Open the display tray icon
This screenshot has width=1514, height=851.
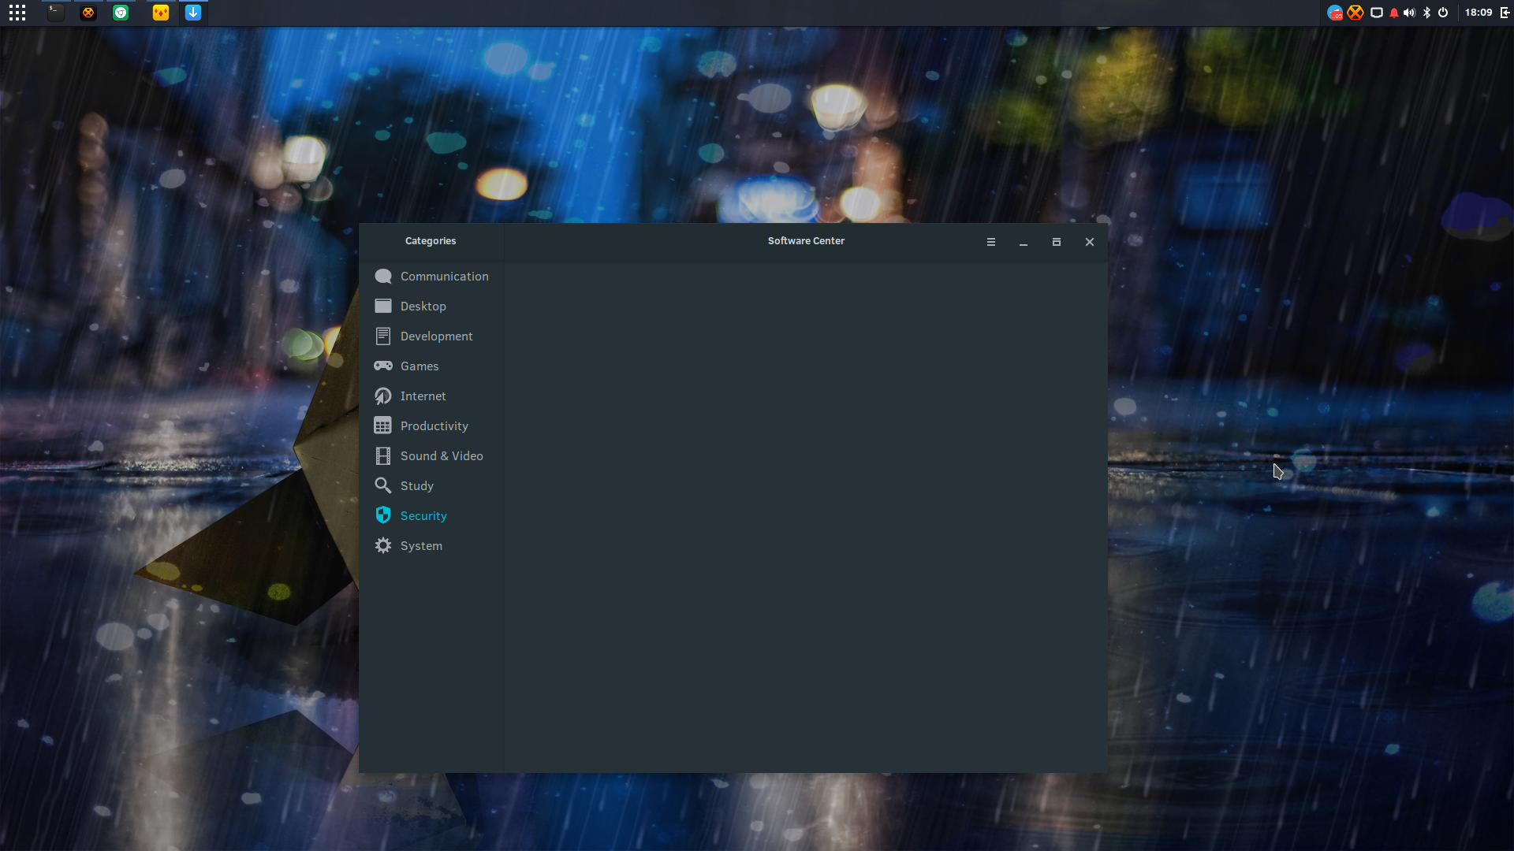coord(1377,13)
